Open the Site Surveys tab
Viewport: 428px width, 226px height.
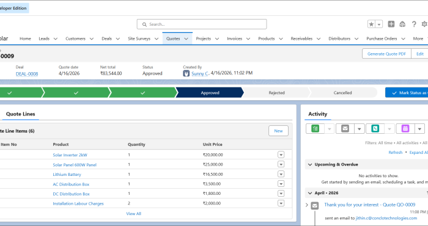click(x=139, y=38)
